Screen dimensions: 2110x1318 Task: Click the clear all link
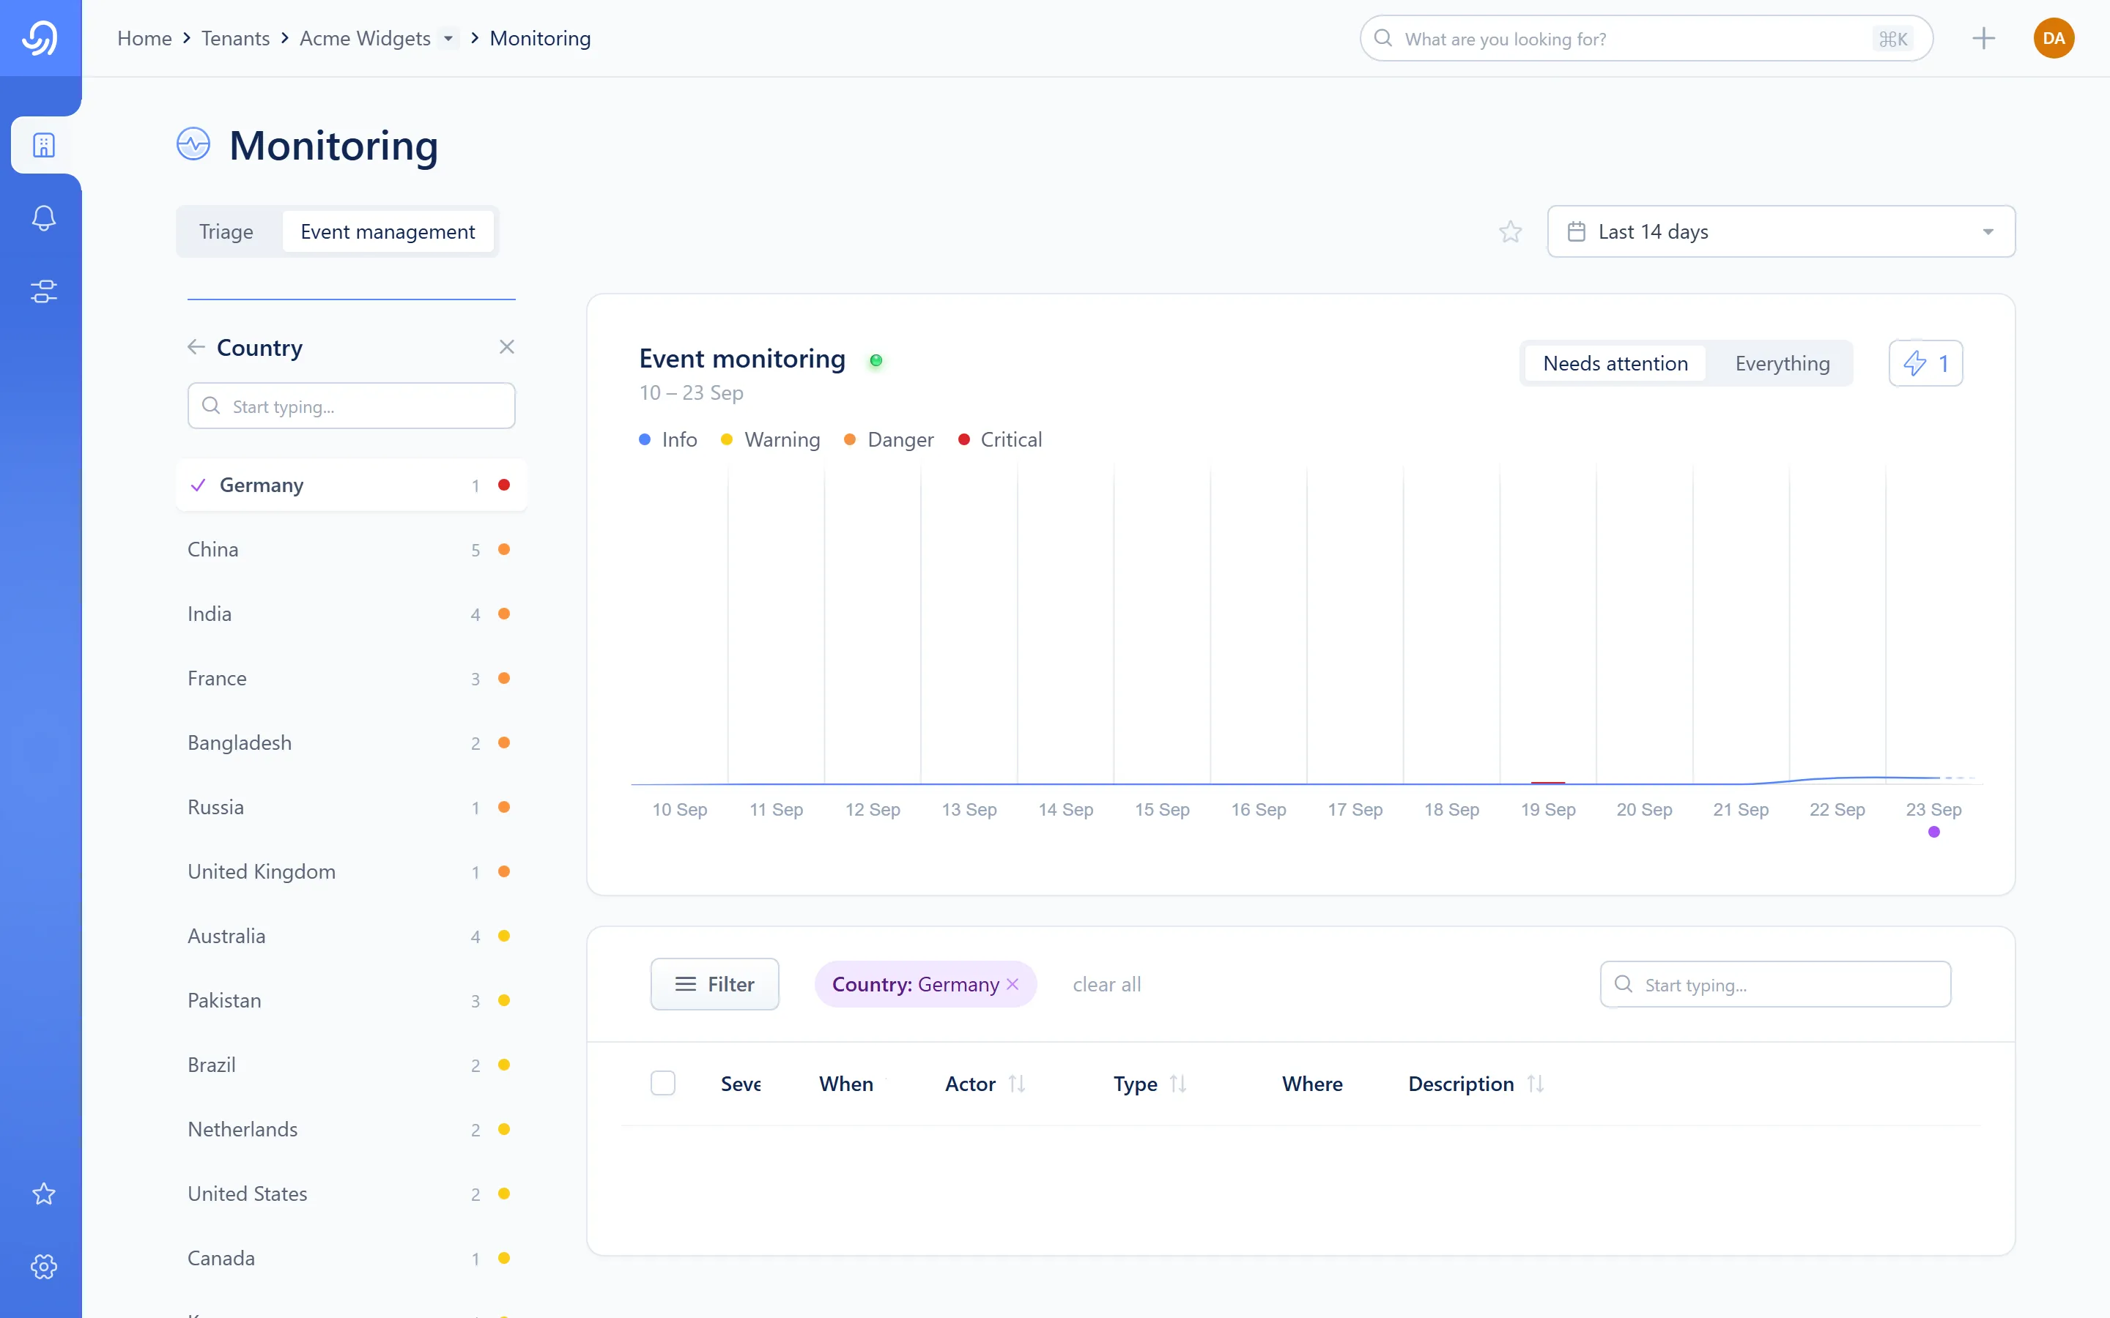[x=1106, y=984]
